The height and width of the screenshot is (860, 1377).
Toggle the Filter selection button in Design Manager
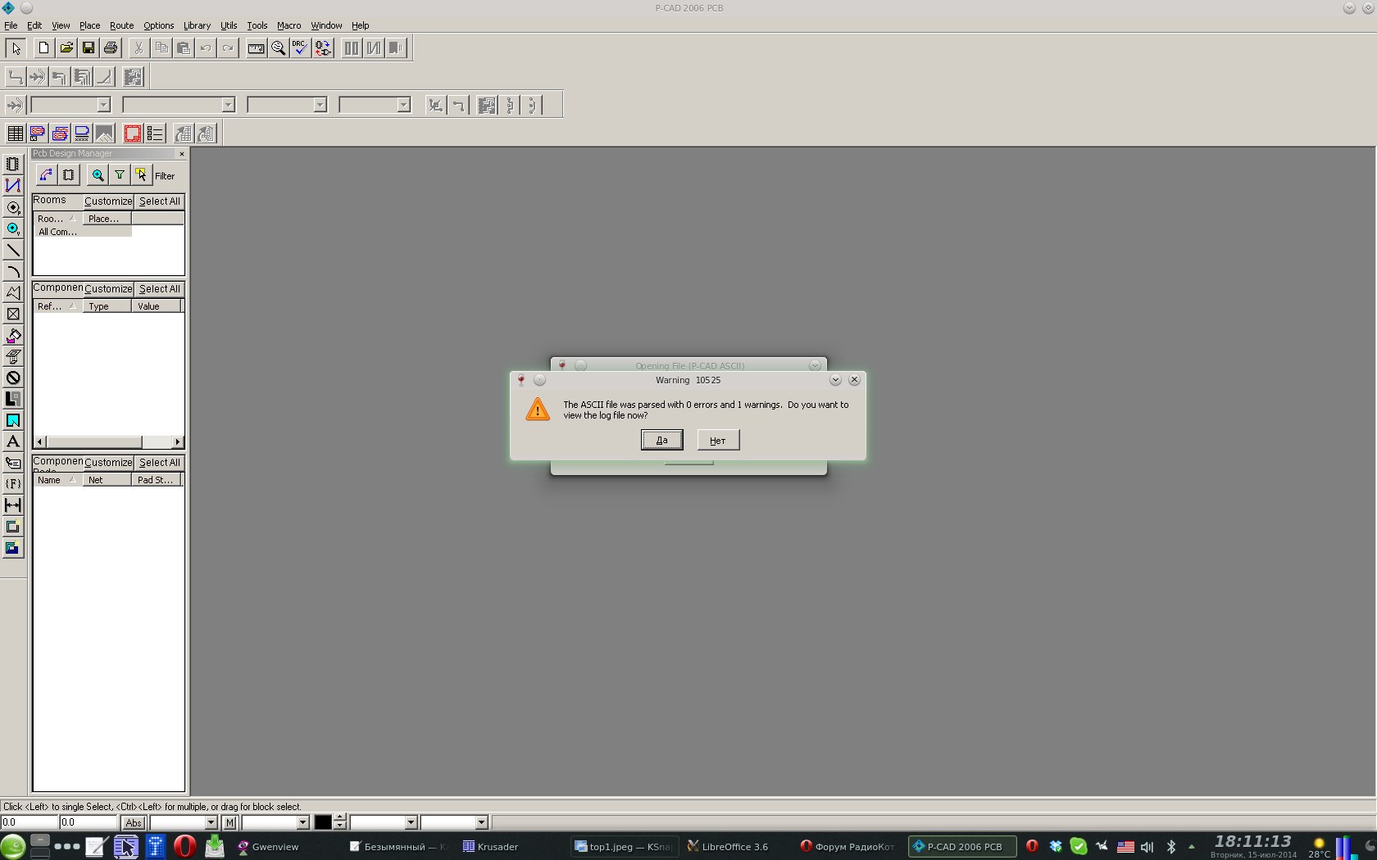click(141, 175)
